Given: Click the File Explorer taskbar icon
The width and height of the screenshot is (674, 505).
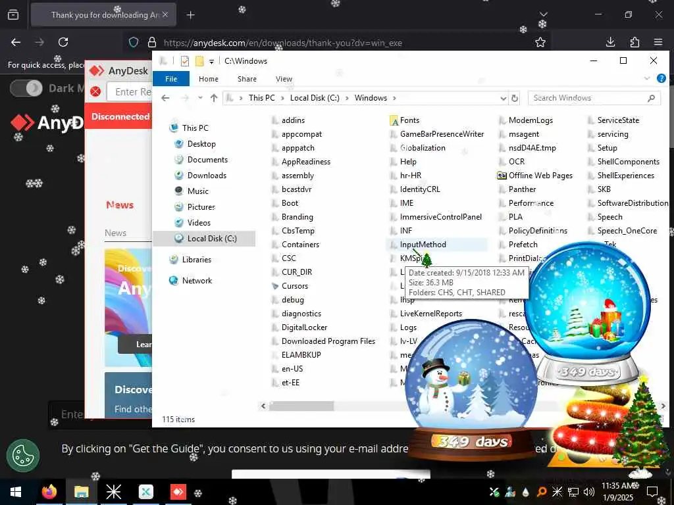Looking at the screenshot, I should 81,492.
